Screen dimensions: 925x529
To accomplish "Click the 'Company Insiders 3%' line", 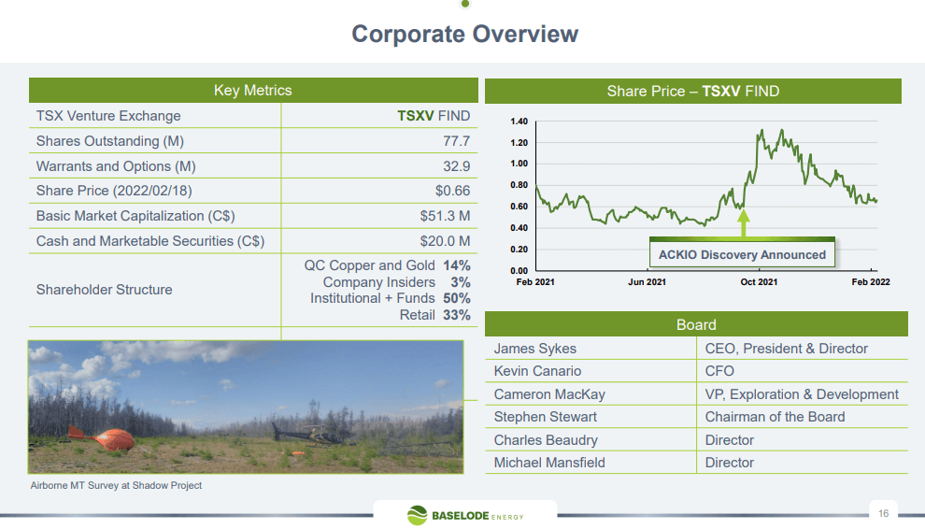I will [396, 282].
